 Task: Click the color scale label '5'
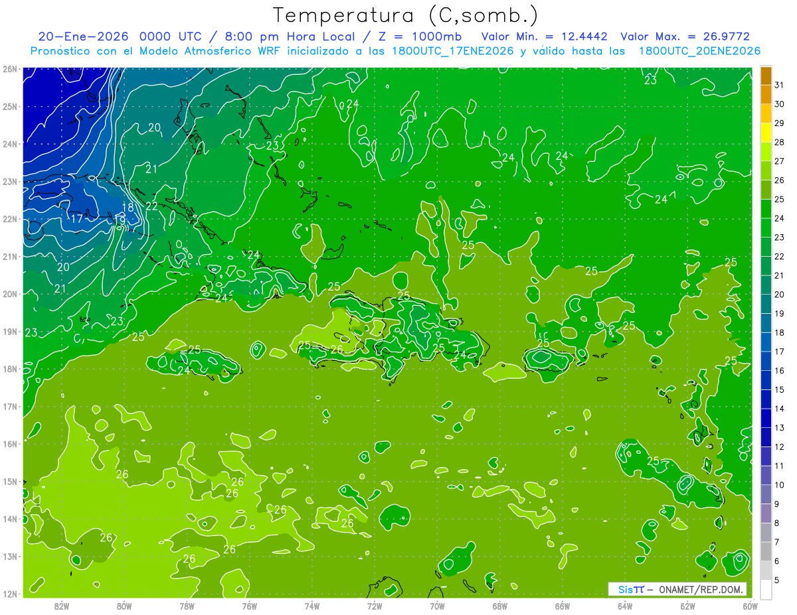777,580
